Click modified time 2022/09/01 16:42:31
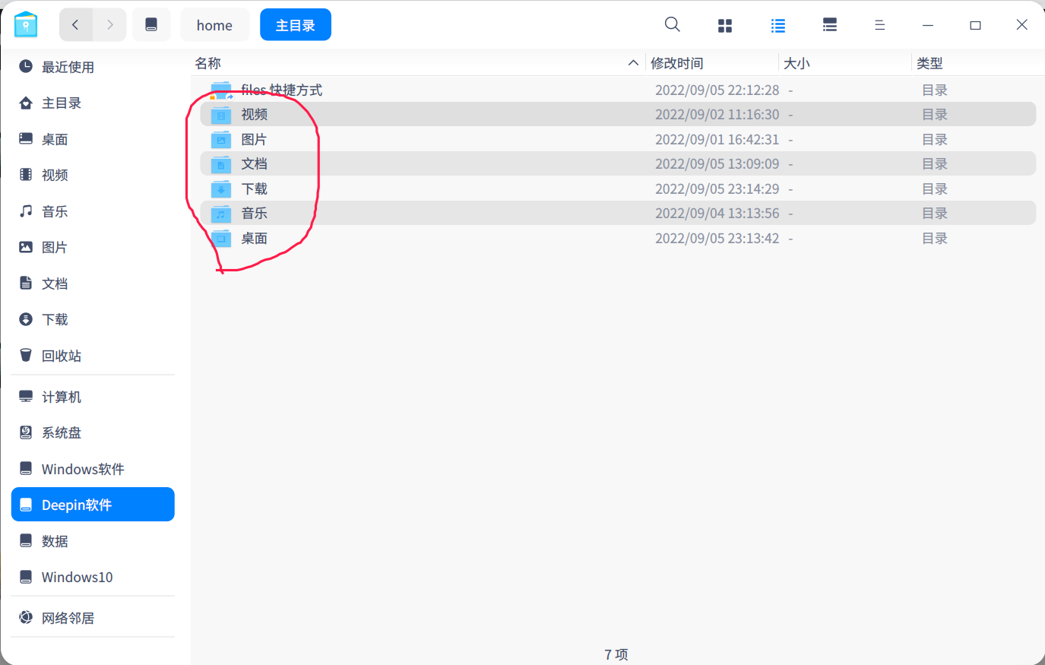This screenshot has height=665, width=1045. click(x=717, y=139)
